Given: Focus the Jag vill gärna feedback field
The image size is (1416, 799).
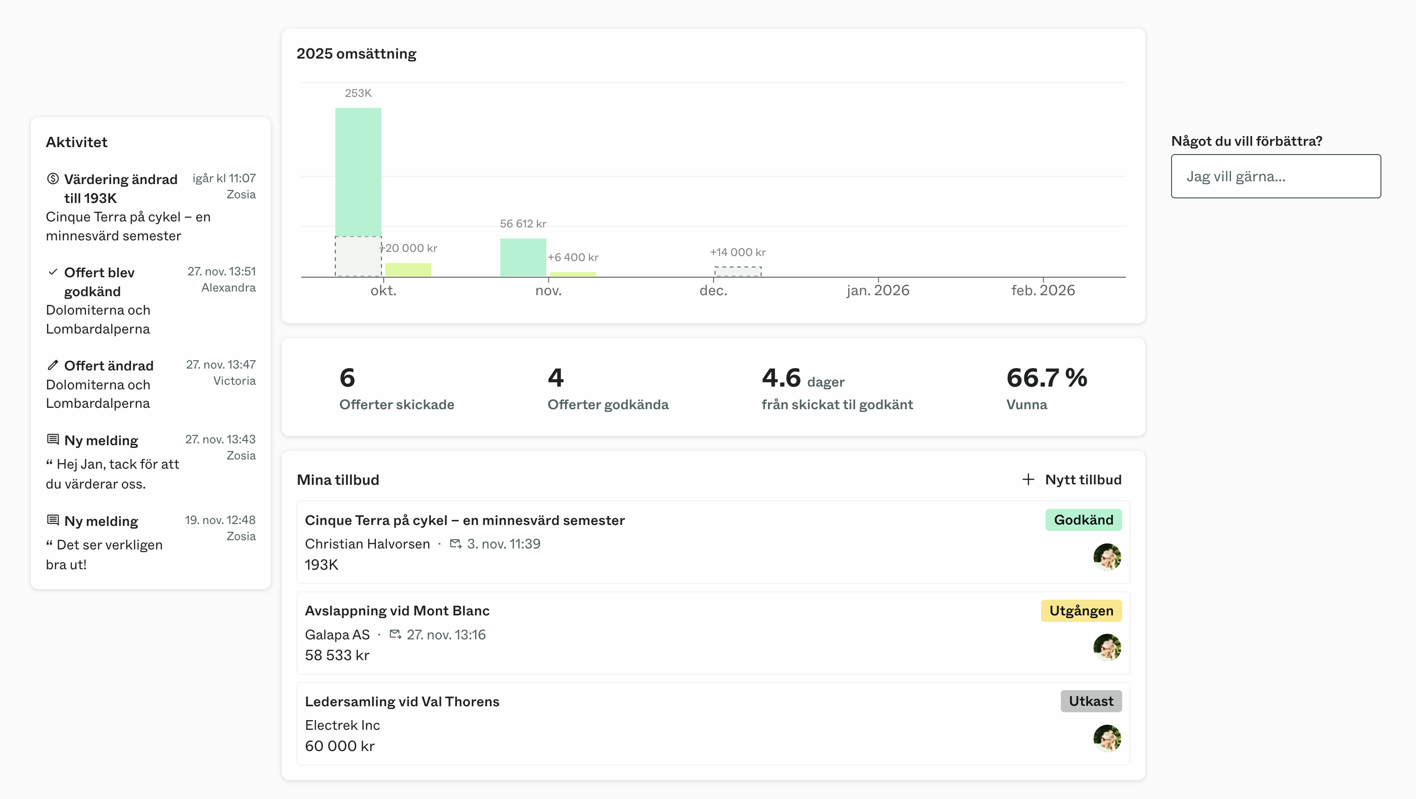Looking at the screenshot, I should [x=1275, y=177].
